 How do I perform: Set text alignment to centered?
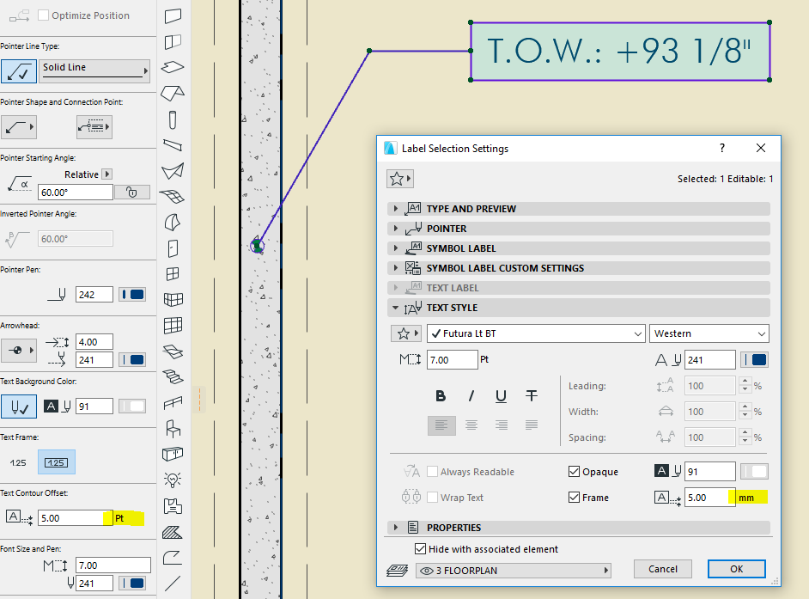471,425
